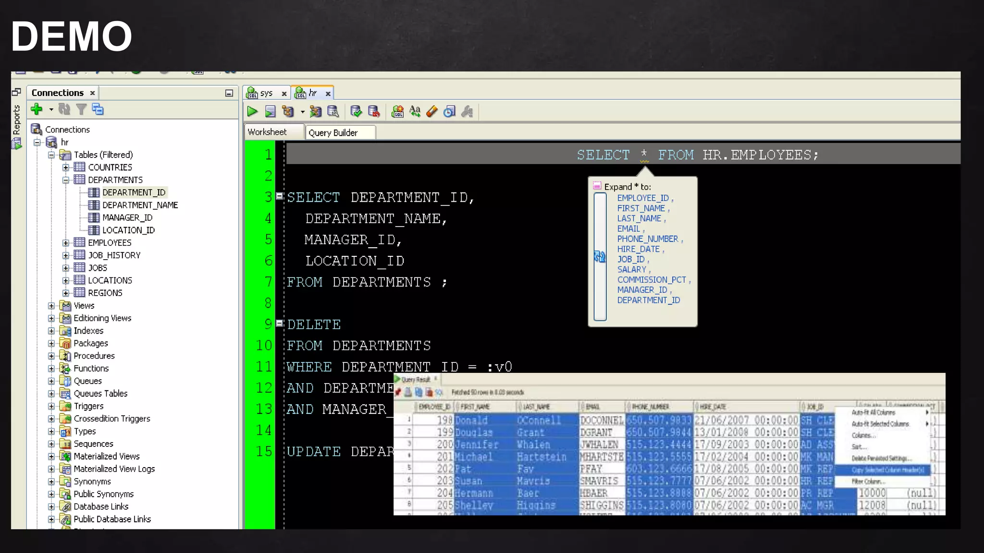
Task: Open dropdown arrow beside Explain Plan
Action: 302,112
